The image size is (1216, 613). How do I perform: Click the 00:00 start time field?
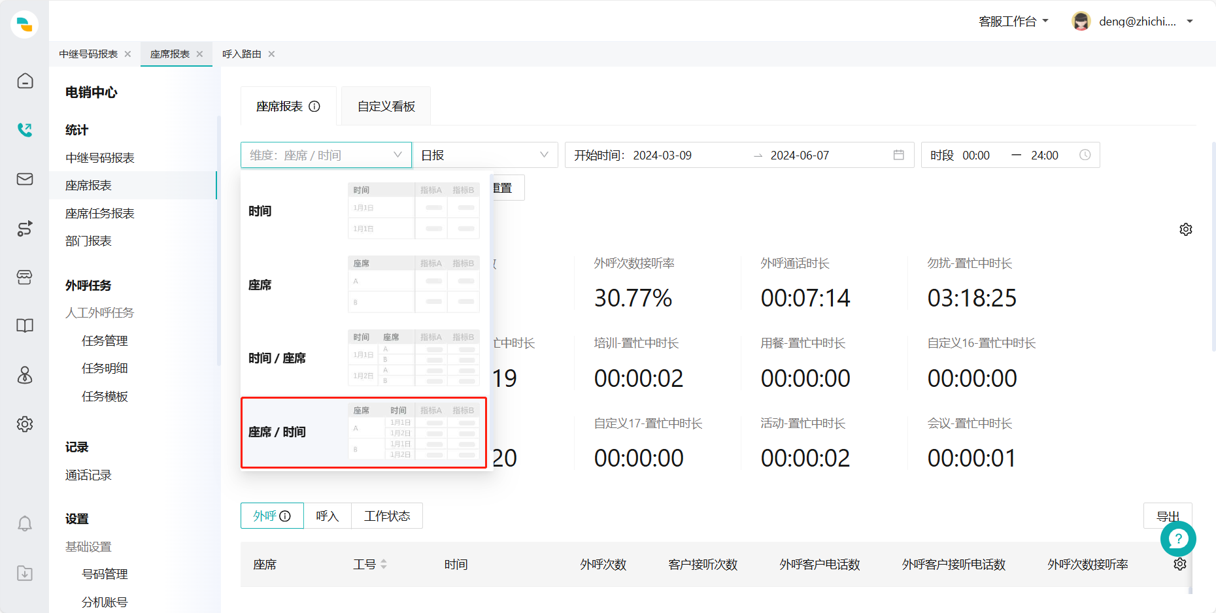pyautogui.click(x=976, y=156)
